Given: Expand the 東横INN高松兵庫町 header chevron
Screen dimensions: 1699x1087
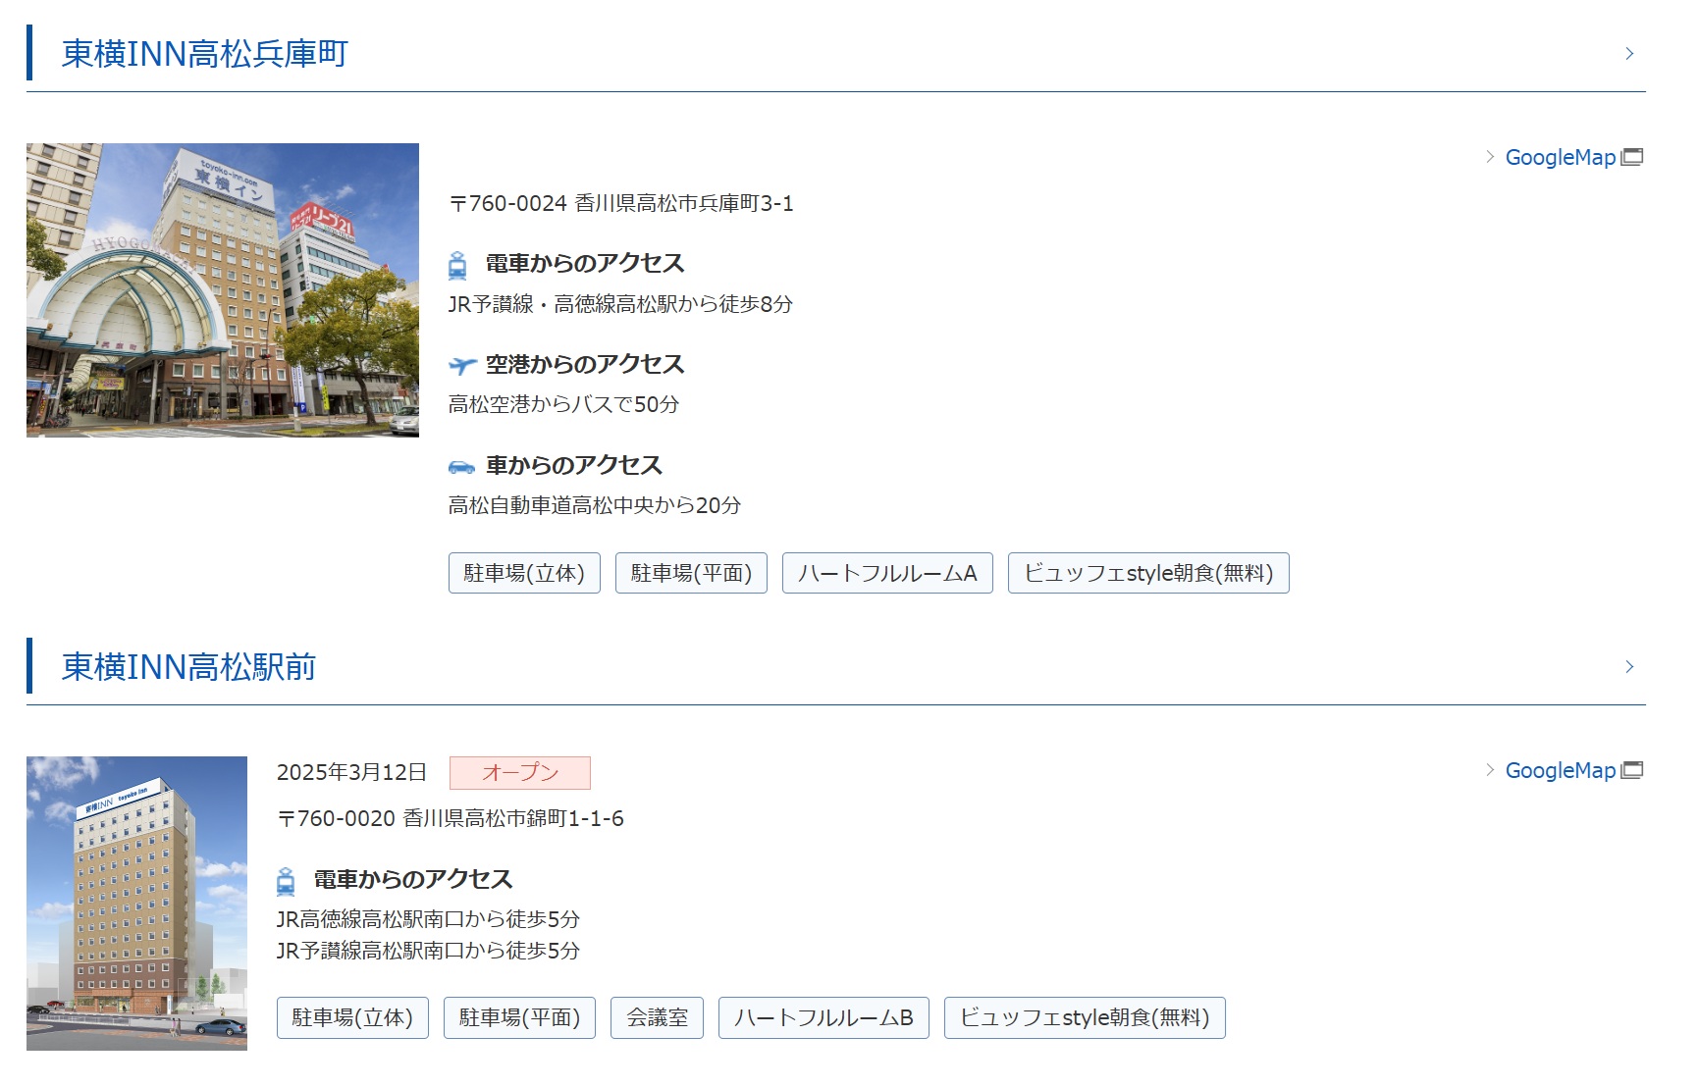Looking at the screenshot, I should tap(1629, 54).
